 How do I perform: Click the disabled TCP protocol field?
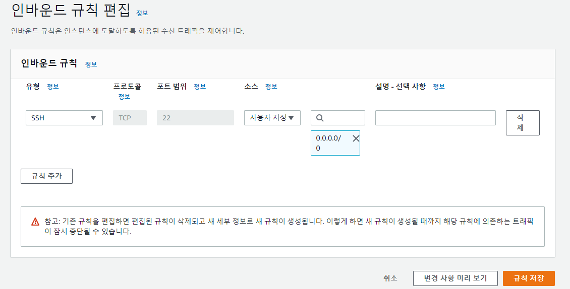pyautogui.click(x=130, y=118)
